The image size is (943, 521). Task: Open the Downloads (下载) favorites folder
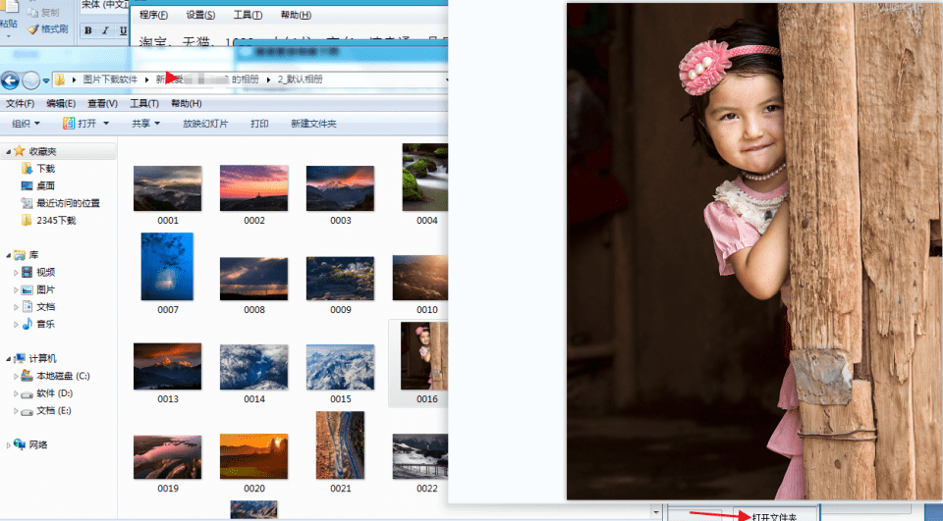45,169
